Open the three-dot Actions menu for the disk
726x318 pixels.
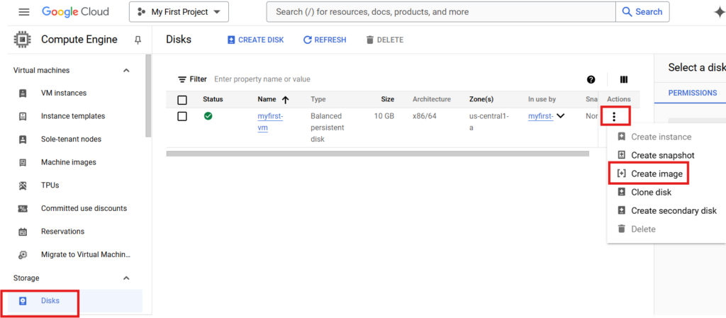pyautogui.click(x=614, y=116)
